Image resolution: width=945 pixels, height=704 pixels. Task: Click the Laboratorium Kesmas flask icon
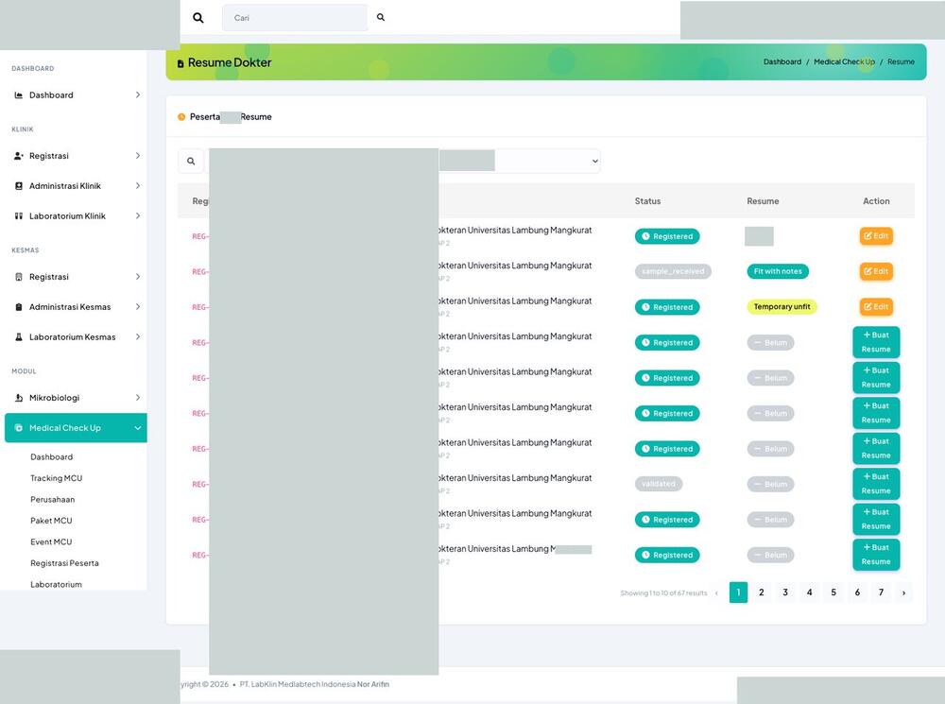pos(19,337)
